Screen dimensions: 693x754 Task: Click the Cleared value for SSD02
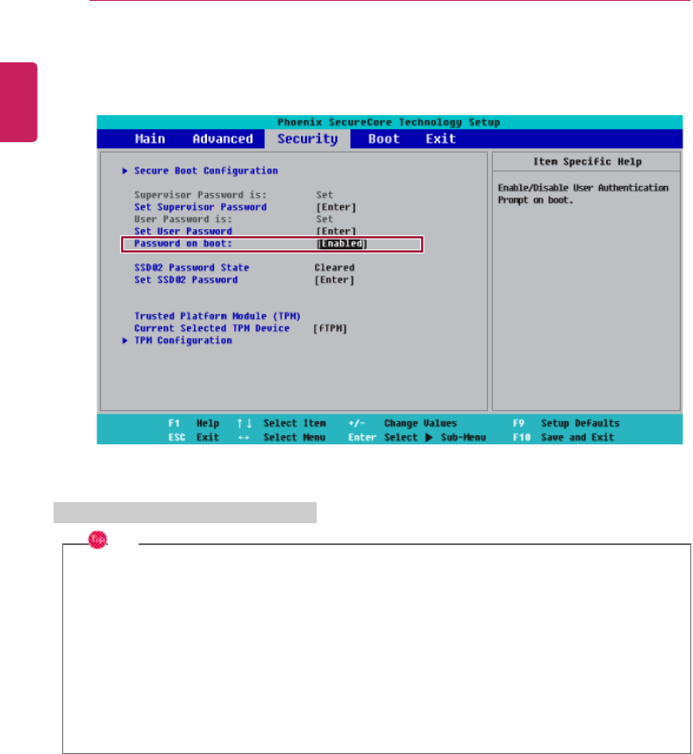334,268
